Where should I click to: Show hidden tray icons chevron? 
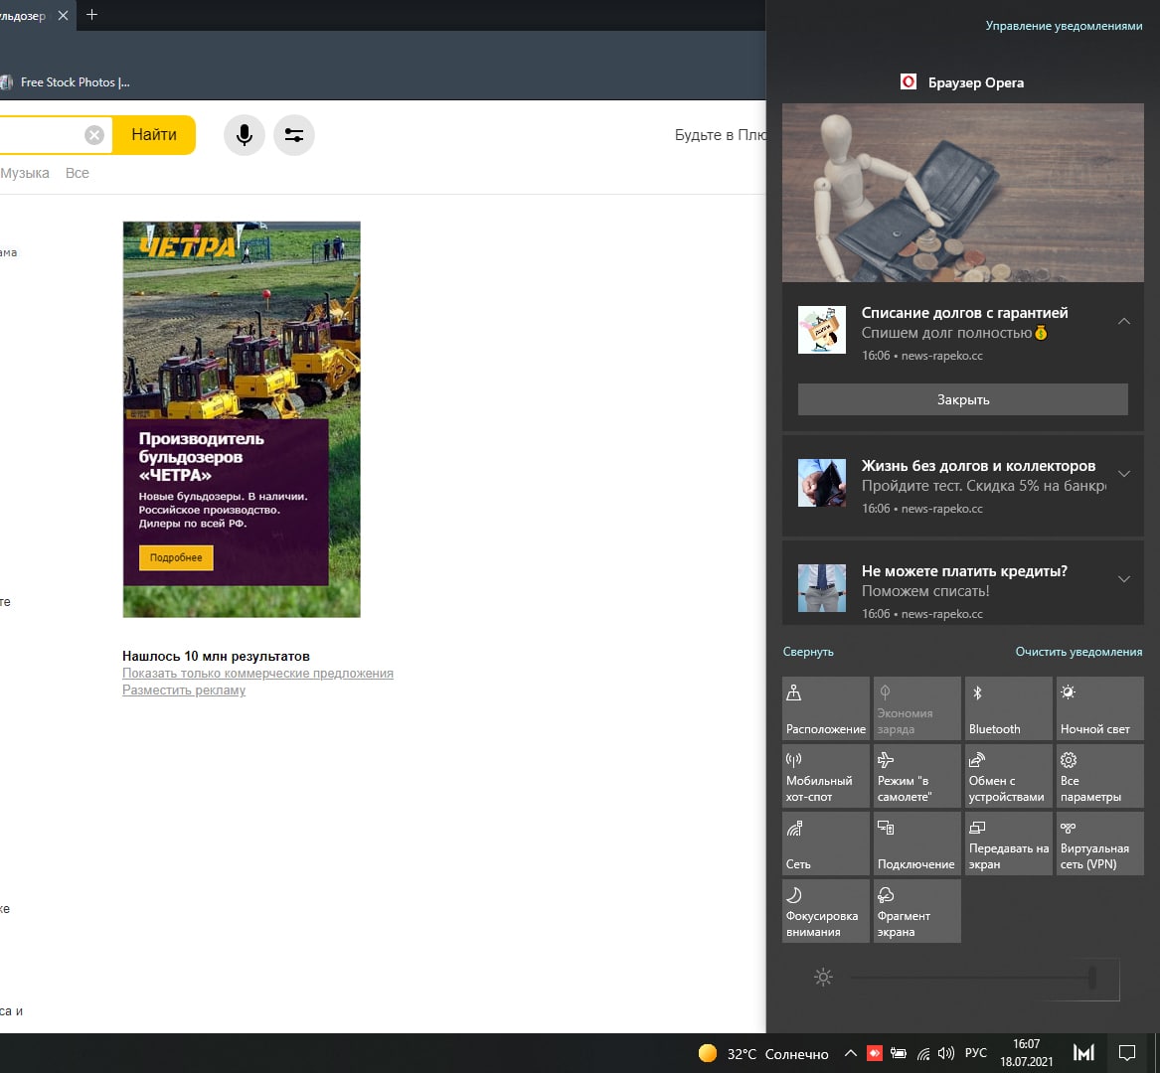point(851,1053)
